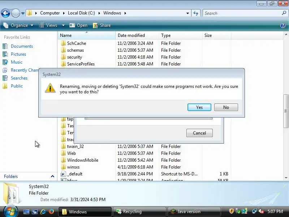Click the vertical scrollbar thumb
Screen dimensions: 289x217
pos(286,111)
